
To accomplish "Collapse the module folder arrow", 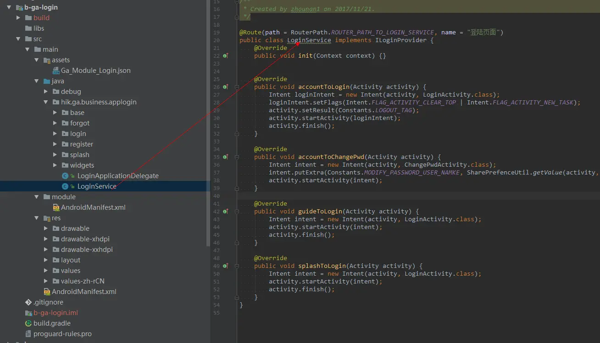I will [37, 197].
